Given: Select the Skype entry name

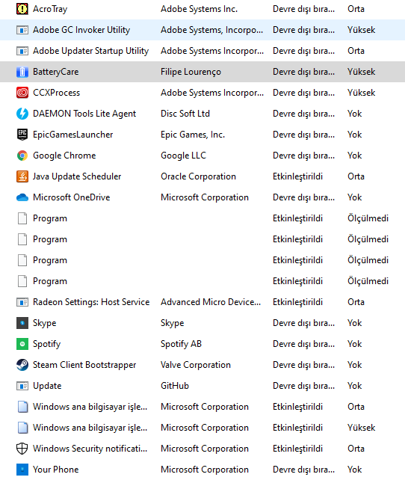Looking at the screenshot, I should pos(45,323).
